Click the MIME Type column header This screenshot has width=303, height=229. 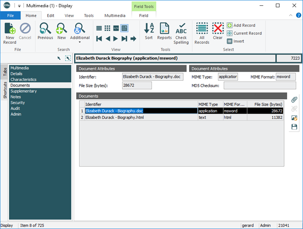pyautogui.click(x=210, y=104)
